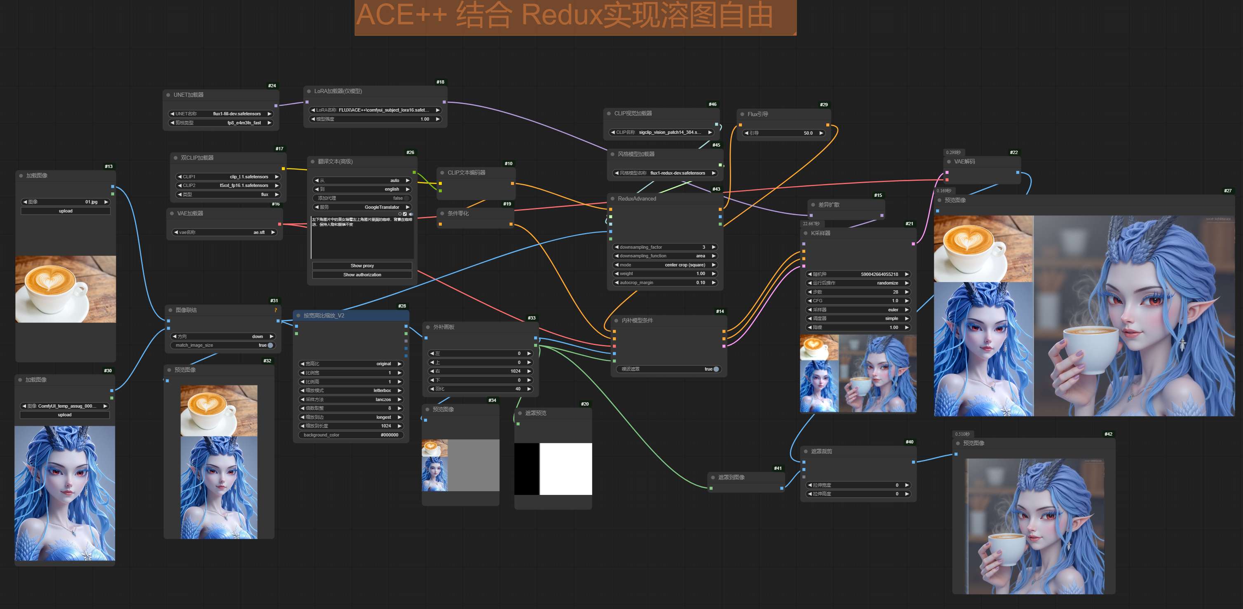The width and height of the screenshot is (1243, 609).
Task: Click speaker icon in translate text node
Action: tap(410, 214)
